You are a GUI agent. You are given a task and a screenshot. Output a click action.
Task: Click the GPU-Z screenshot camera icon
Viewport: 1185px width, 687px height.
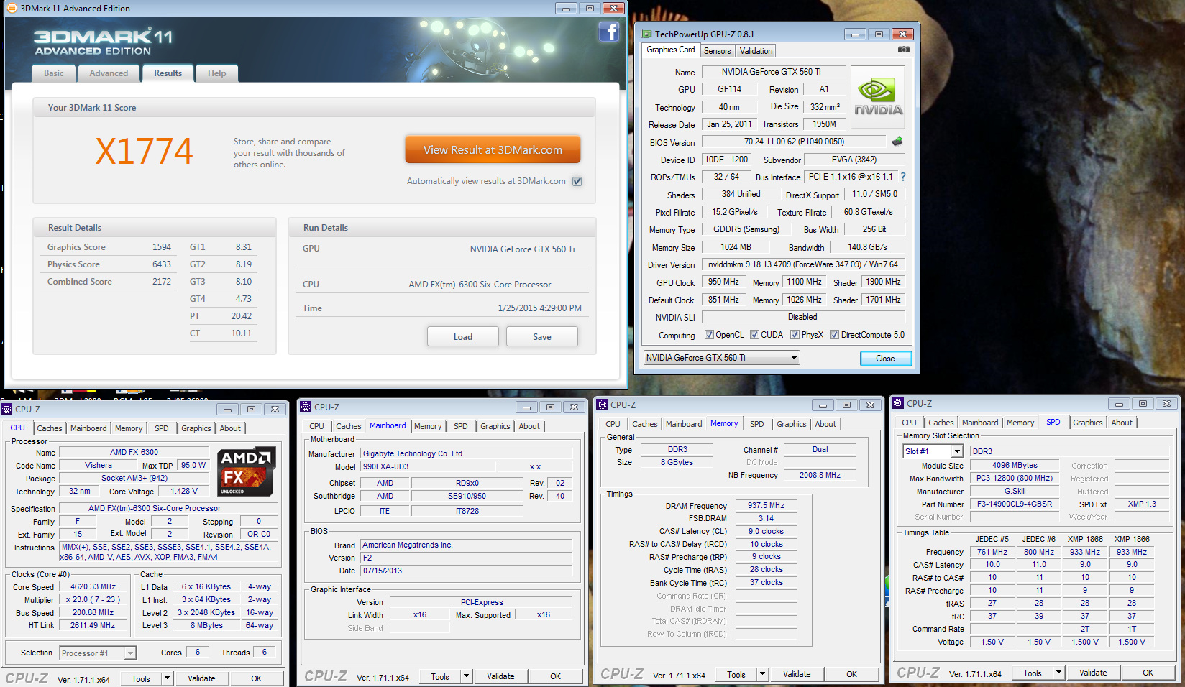(x=904, y=50)
